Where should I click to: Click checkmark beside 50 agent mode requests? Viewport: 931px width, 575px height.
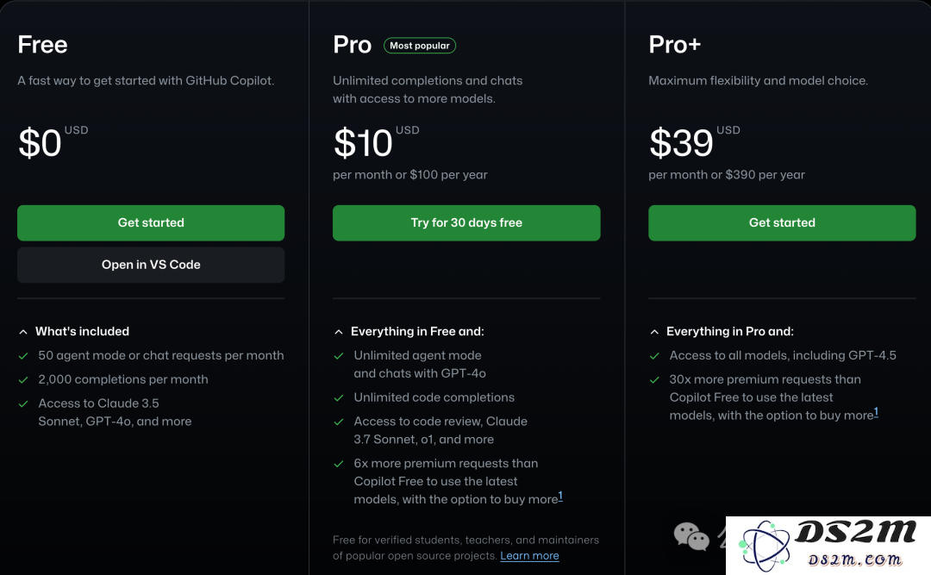click(x=23, y=356)
